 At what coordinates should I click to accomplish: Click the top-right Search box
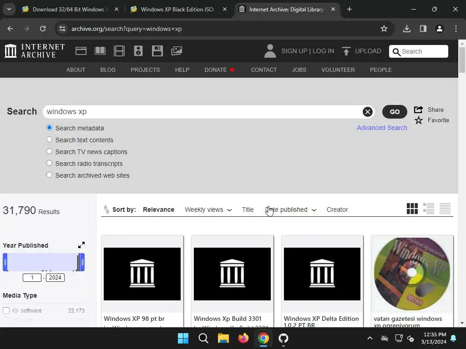coord(419,51)
